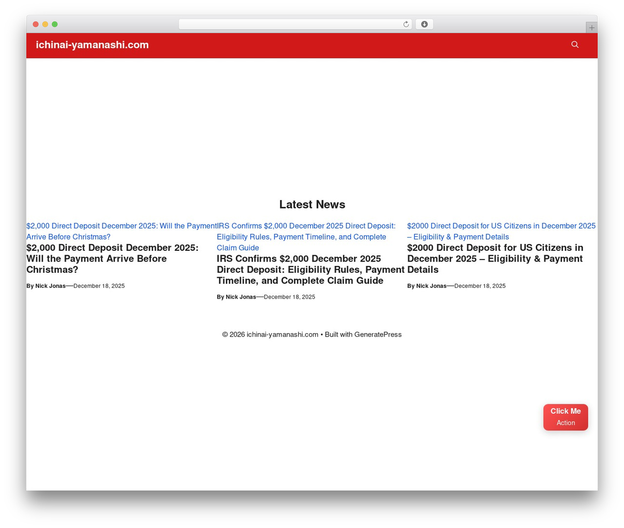Select the Latest News section heading
This screenshot has height=528, width=624.
(312, 205)
